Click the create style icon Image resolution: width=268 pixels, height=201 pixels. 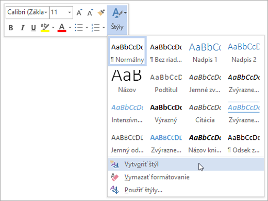pyautogui.click(x=114, y=164)
